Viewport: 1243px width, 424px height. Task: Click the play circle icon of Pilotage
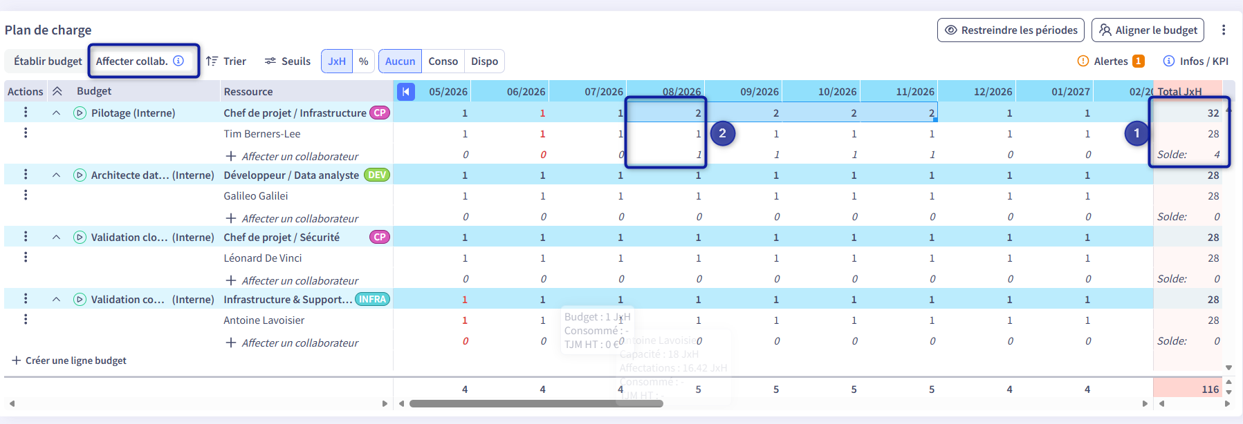(80, 113)
